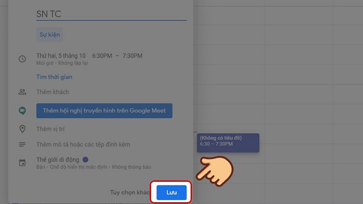Select the (Không có tiêu đề) event block
The image size is (363, 204).
point(228,143)
